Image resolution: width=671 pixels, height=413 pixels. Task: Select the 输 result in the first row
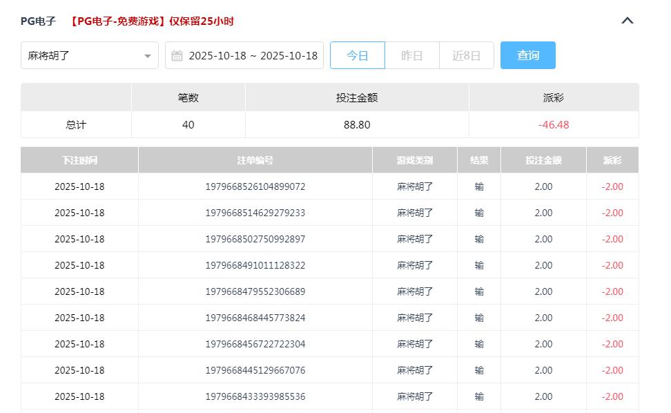coord(478,186)
